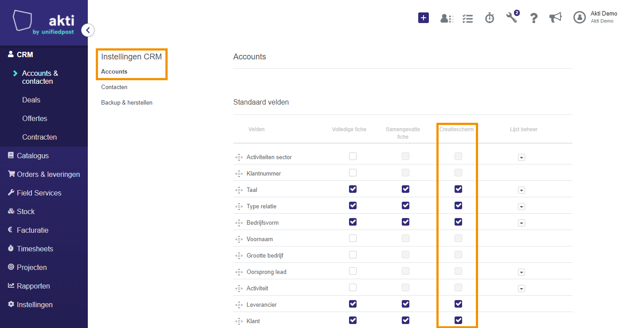This screenshot has width=620, height=328.
Task: Select Accounts under Instellingen CRM
Action: click(x=114, y=71)
